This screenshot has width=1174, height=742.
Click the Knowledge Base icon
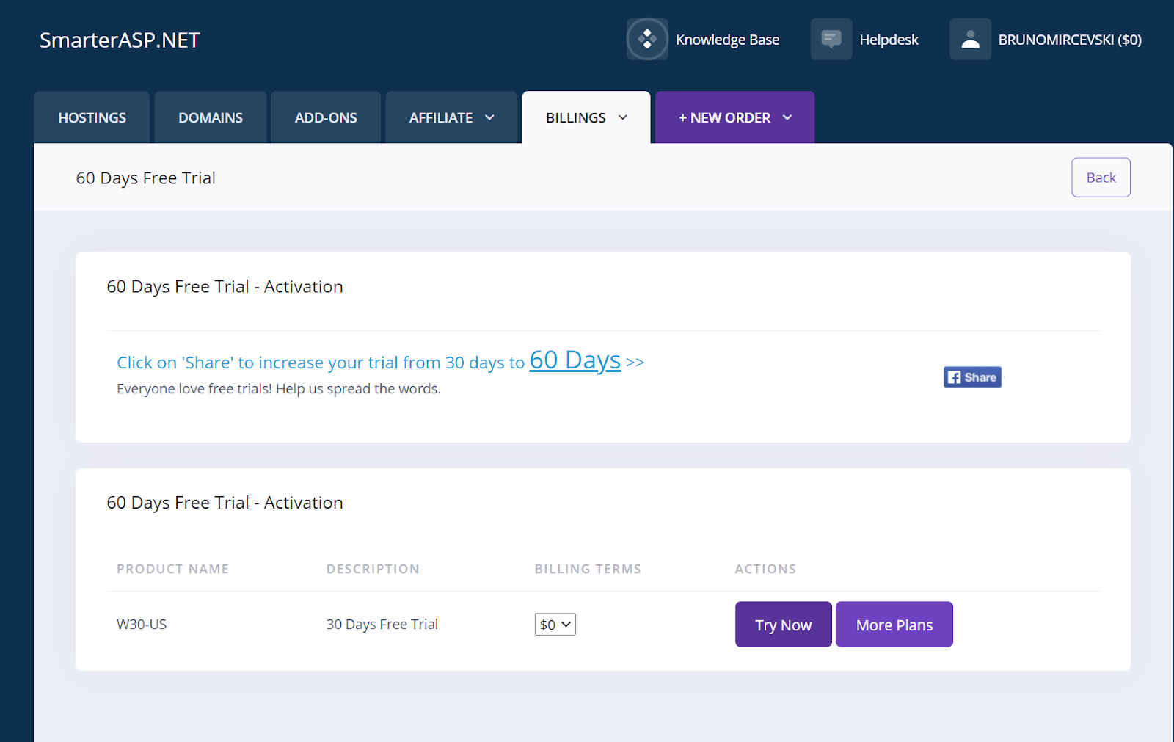[x=647, y=39]
